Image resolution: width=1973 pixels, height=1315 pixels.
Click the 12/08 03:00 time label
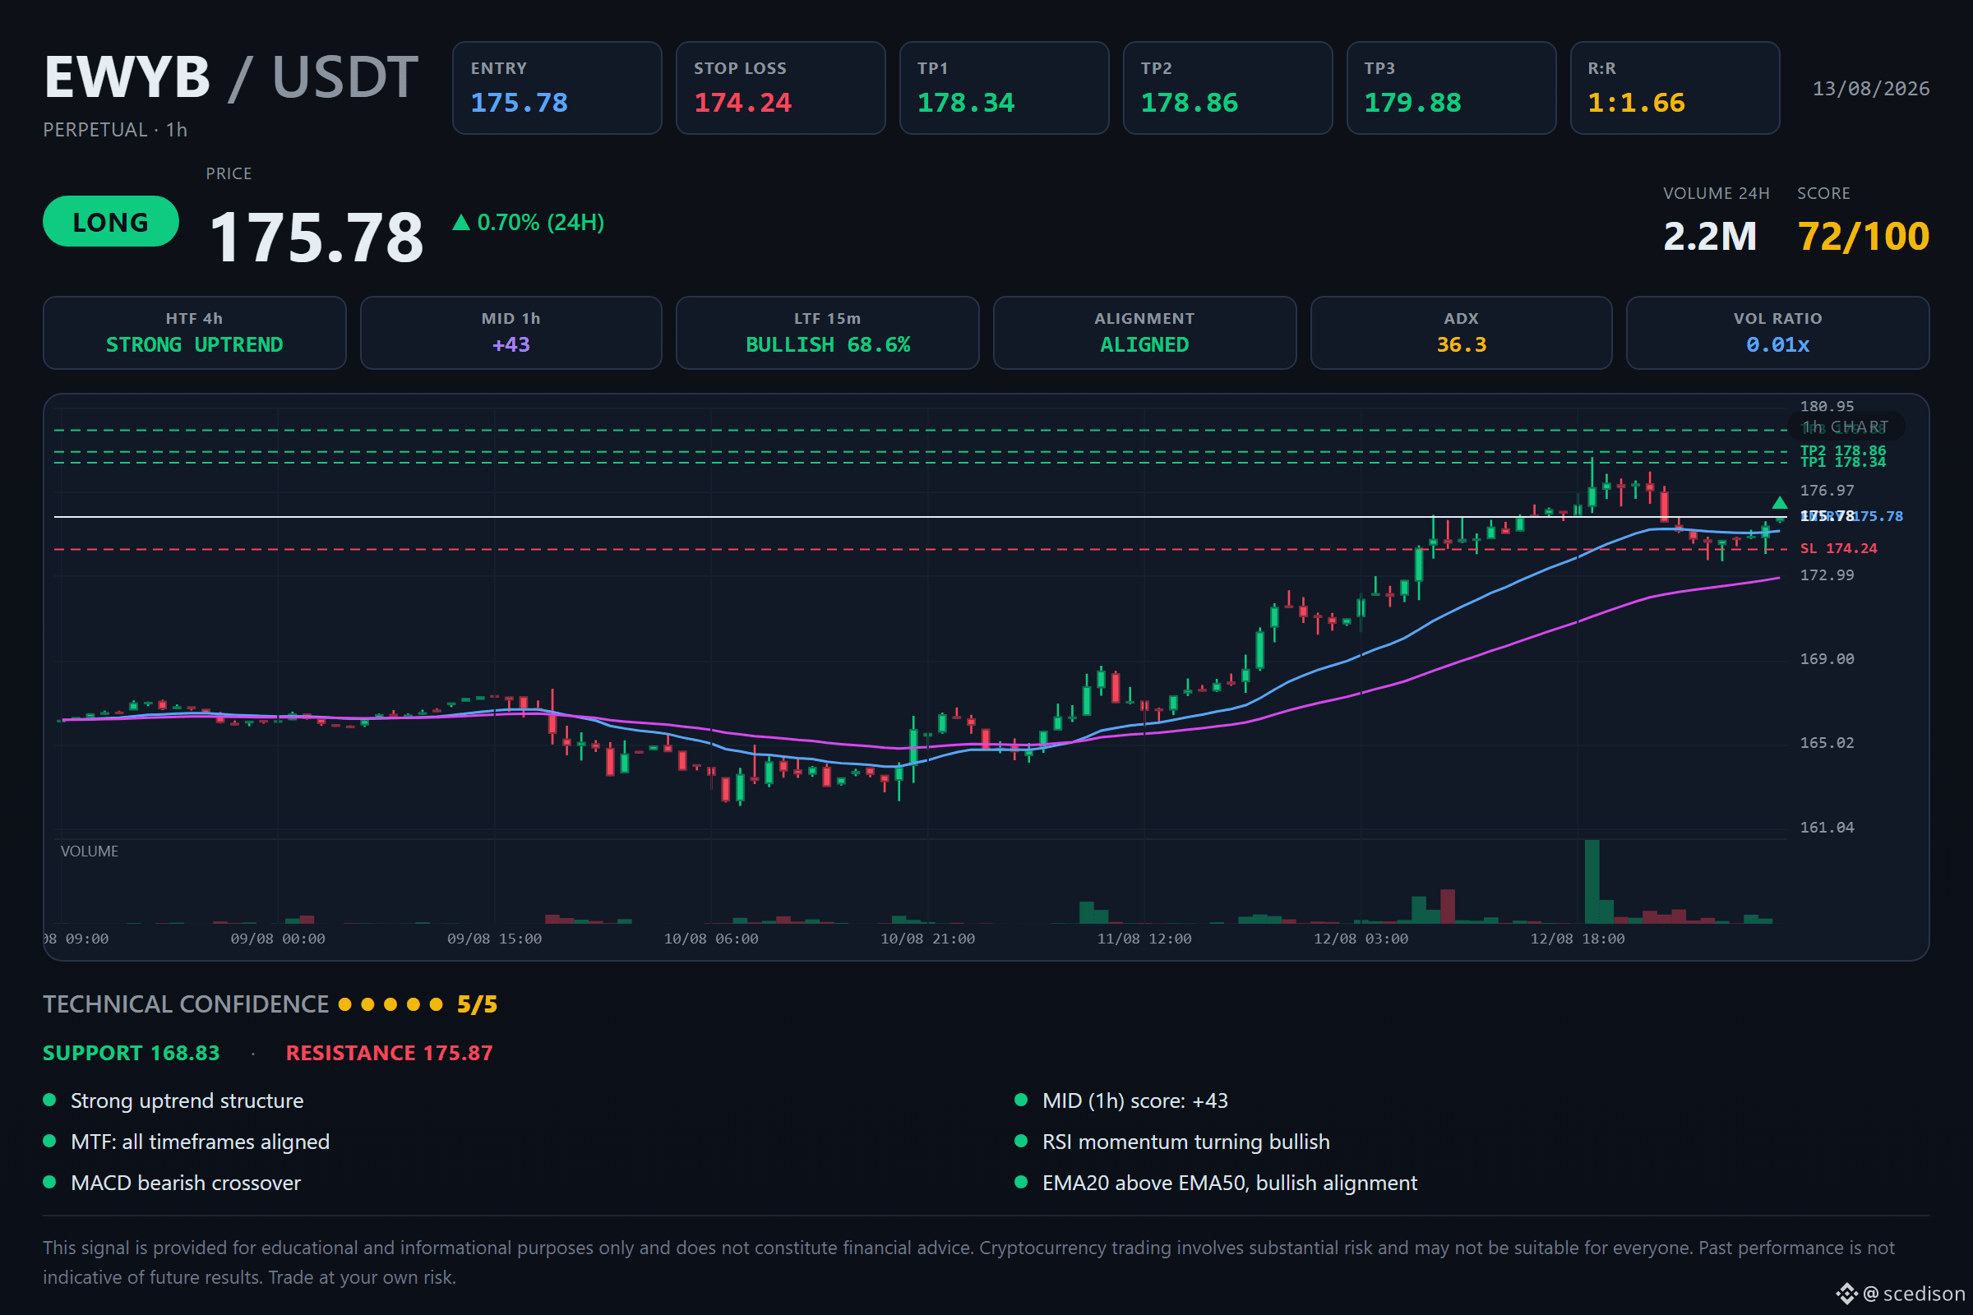[x=1361, y=939]
